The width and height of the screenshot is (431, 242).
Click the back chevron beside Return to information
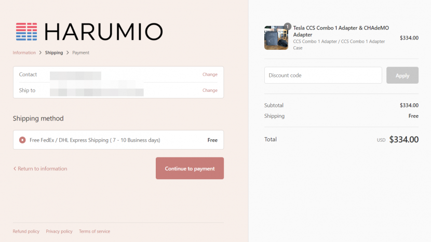coord(15,169)
